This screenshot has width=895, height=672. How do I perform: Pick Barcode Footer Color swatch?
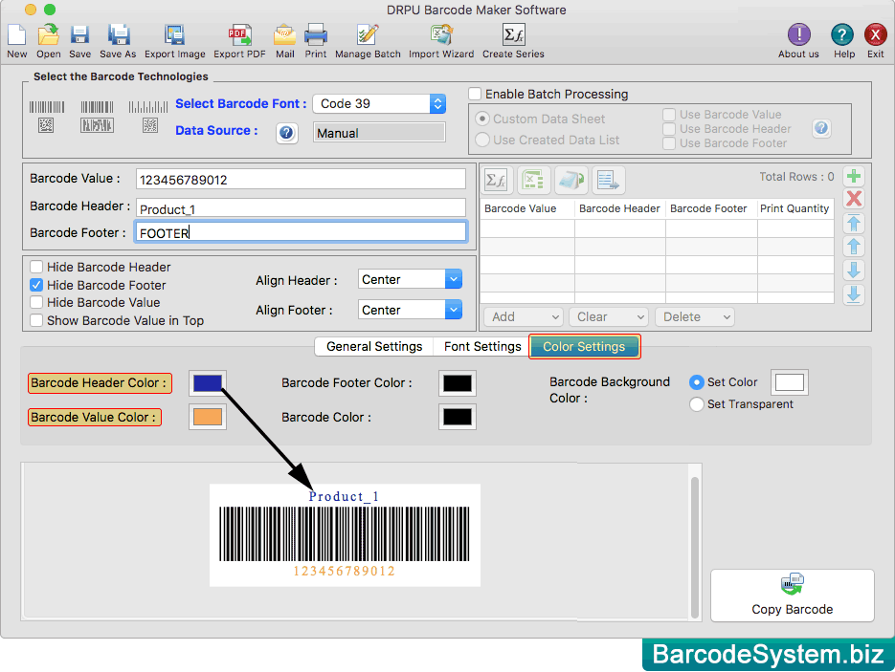point(458,383)
